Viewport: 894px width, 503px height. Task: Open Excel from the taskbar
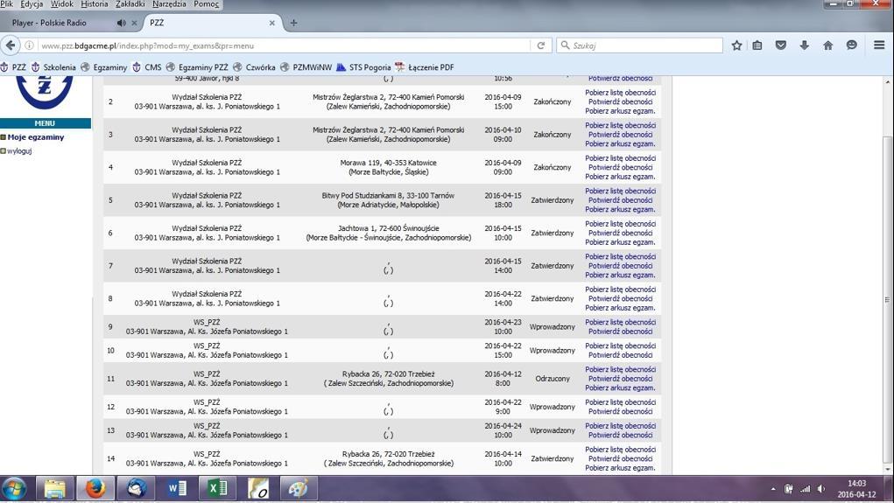[x=218, y=489]
